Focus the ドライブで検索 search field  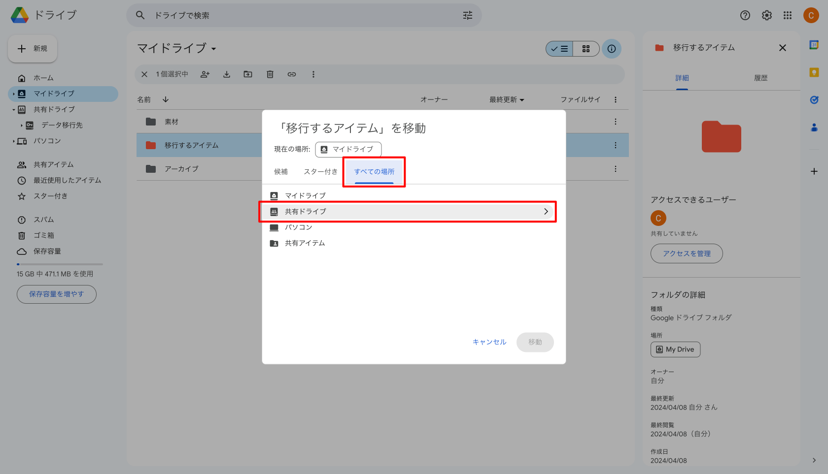pos(304,15)
